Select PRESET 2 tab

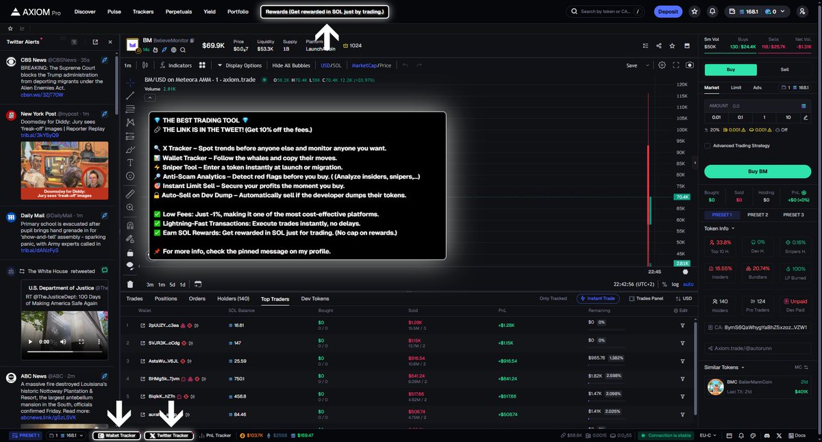click(x=758, y=215)
